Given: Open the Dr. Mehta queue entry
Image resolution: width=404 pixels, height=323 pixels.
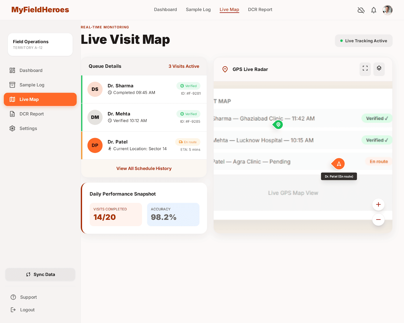Looking at the screenshot, I should (x=144, y=117).
